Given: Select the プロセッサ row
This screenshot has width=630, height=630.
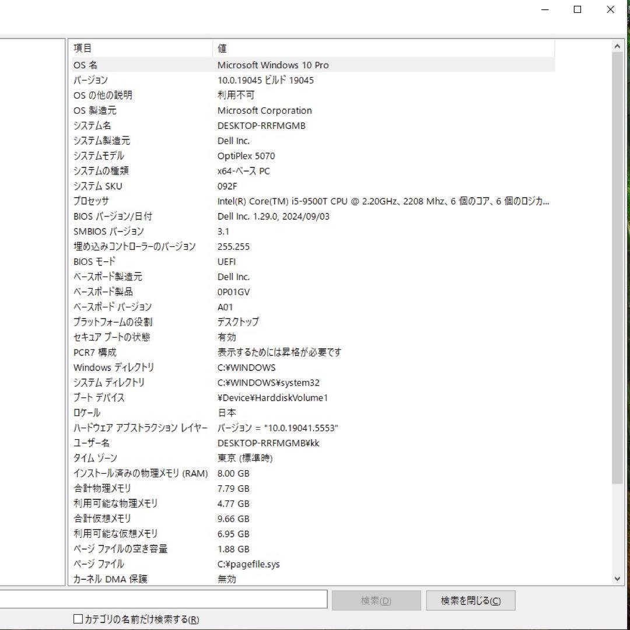Looking at the screenshot, I should tap(175, 201).
